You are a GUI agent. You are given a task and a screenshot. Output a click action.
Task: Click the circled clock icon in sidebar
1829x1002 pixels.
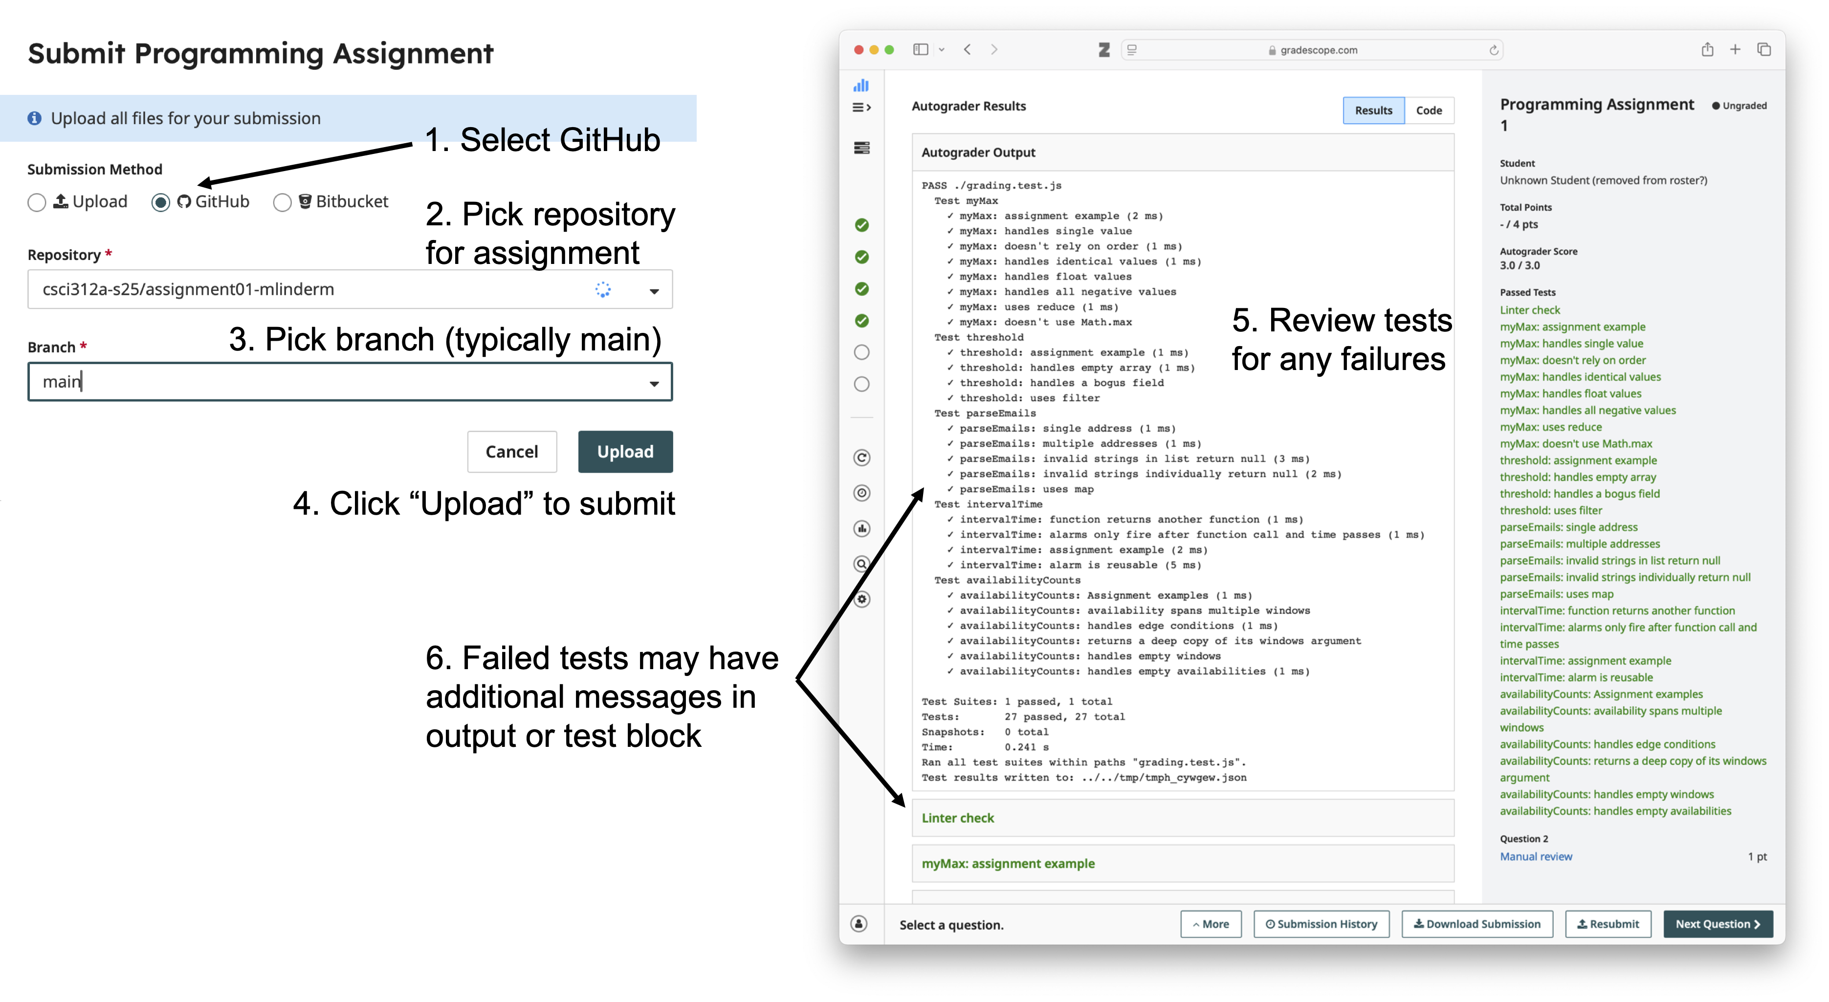pos(861,493)
